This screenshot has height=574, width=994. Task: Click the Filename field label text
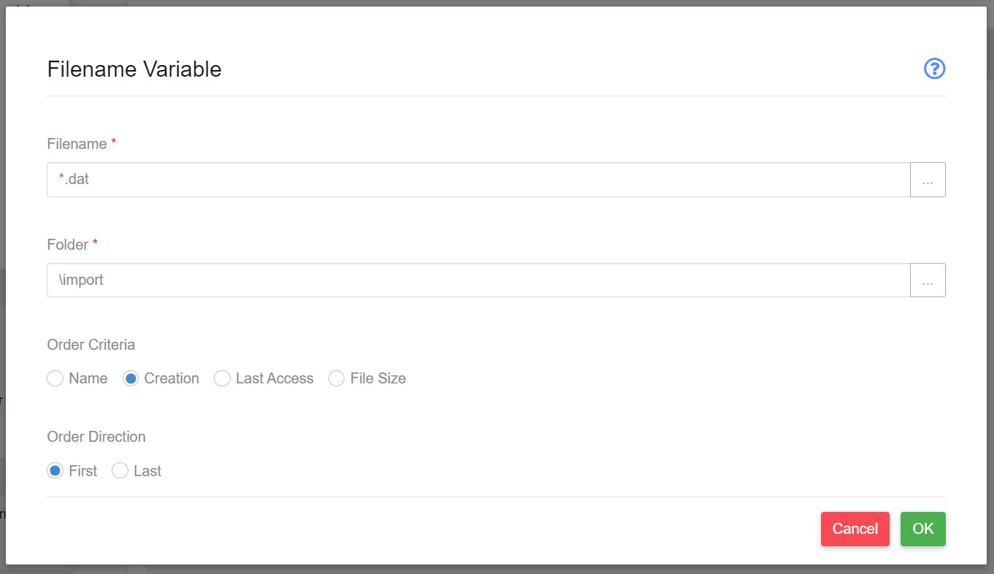pos(77,144)
